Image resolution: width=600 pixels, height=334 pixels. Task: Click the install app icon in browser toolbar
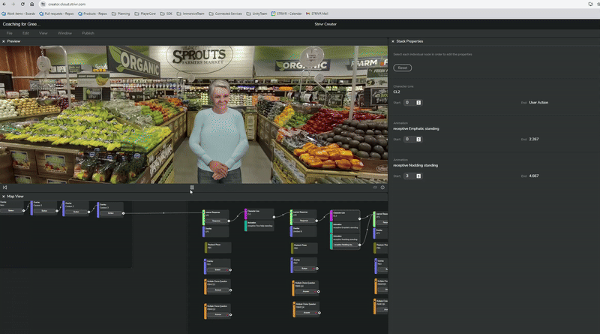click(x=590, y=5)
